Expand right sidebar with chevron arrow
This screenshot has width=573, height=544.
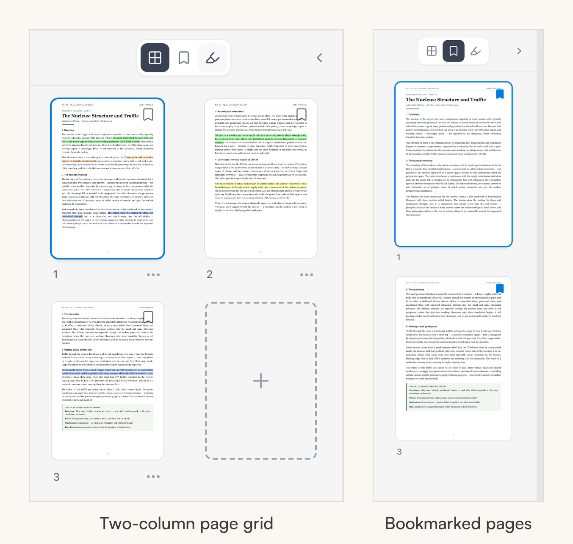click(519, 51)
